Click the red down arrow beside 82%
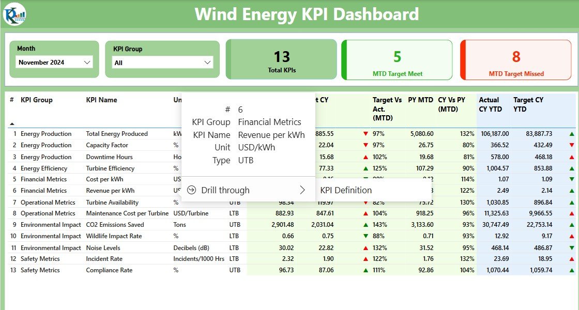This screenshot has height=310, width=579. click(365, 203)
